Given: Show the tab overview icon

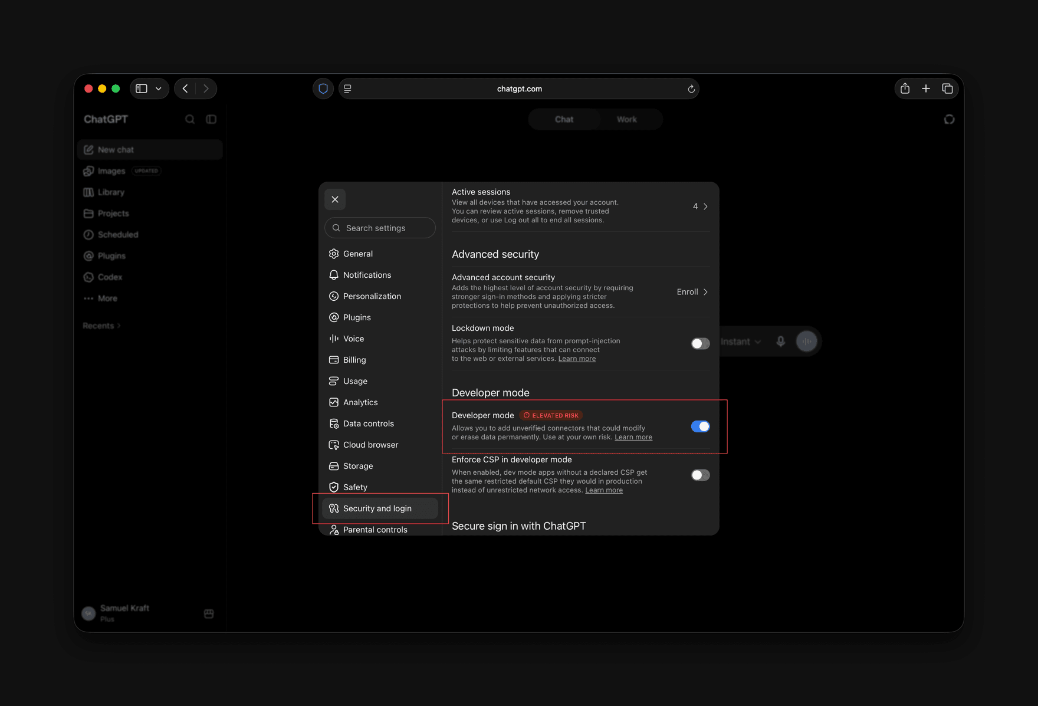Looking at the screenshot, I should 948,88.
